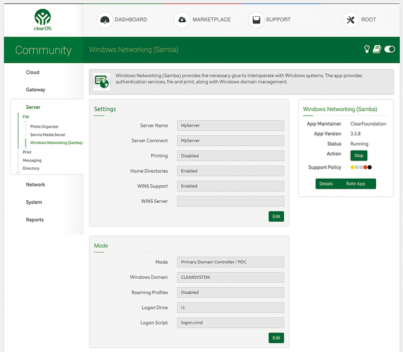The width and height of the screenshot is (403, 352).
Task: Click the red support policy dot
Action: [365, 167]
